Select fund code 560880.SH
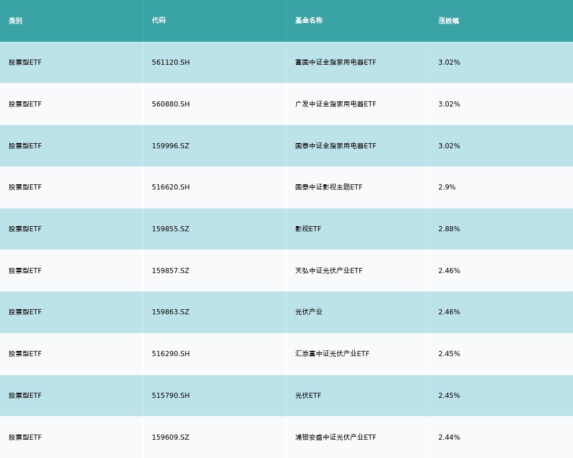The image size is (573, 458). point(171,104)
